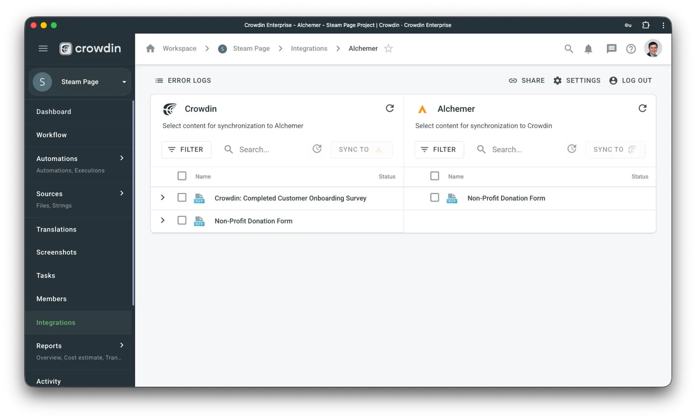Switch to the Integrations sidebar section
The image size is (696, 419).
pos(55,323)
